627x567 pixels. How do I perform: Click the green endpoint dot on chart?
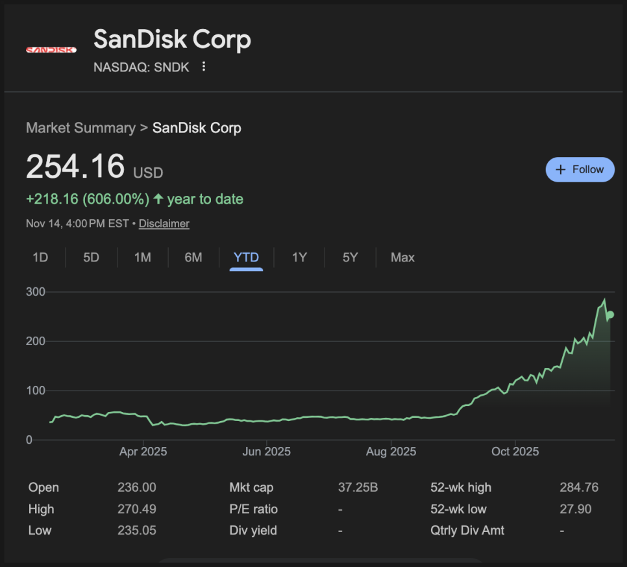(609, 315)
